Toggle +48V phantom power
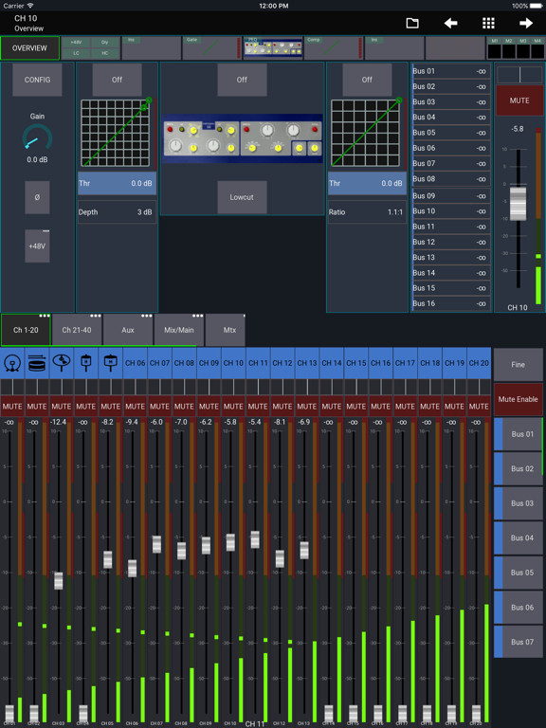The height and width of the screenshot is (728, 546). coord(37,246)
